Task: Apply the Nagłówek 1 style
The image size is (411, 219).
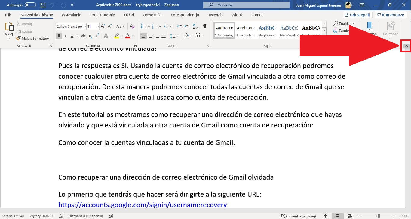Action: pos(267,31)
